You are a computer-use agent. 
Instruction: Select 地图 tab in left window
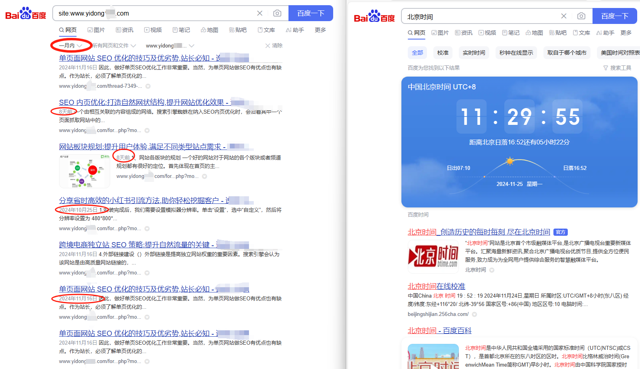[x=209, y=30]
